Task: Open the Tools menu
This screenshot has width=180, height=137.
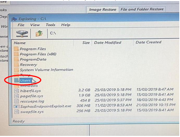Action: (x=50, y=25)
